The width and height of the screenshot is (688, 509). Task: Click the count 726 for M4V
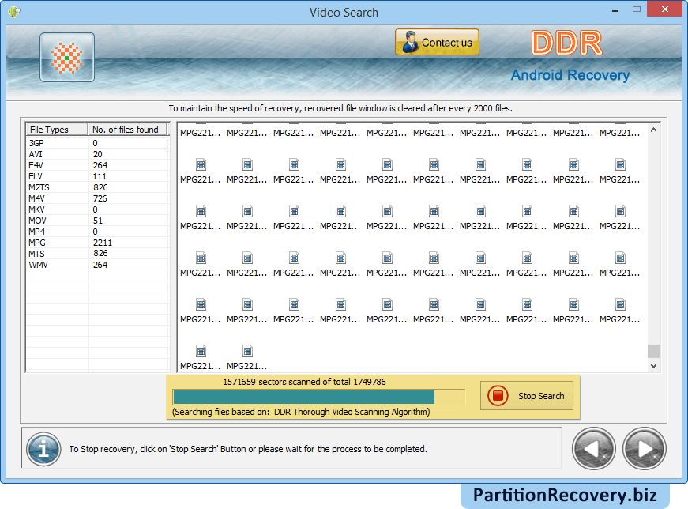(x=100, y=198)
